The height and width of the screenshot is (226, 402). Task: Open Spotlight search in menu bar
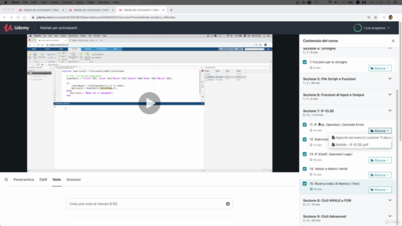(x=389, y=3)
